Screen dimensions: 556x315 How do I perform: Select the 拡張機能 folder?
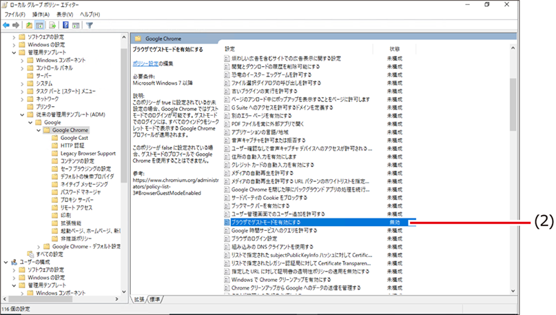(71, 223)
